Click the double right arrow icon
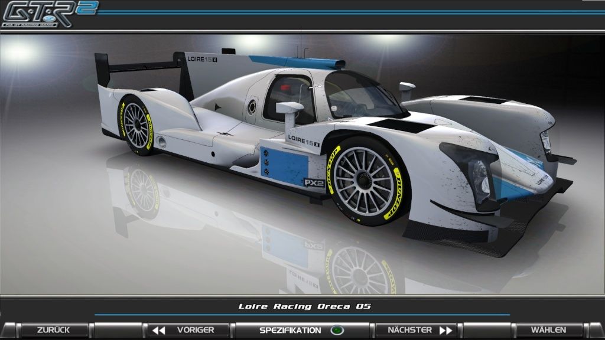The image size is (605, 340). click(445, 331)
